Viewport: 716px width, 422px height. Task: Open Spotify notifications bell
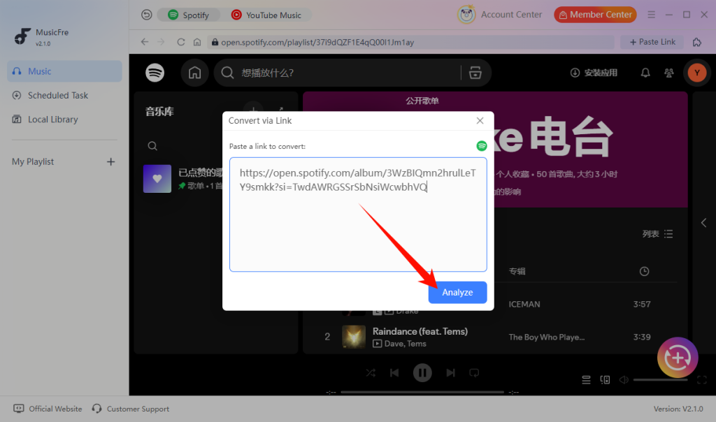pos(645,73)
